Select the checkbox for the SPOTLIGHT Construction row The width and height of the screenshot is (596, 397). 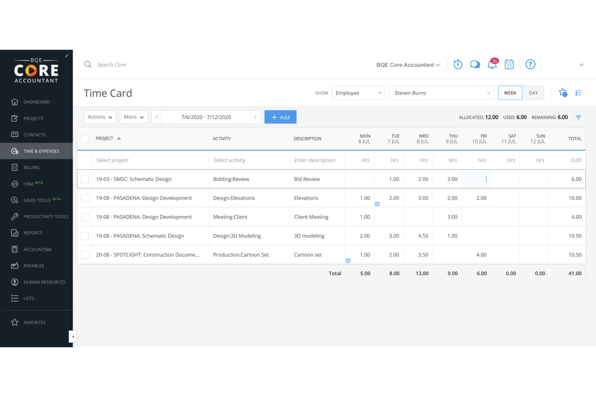[x=85, y=255]
